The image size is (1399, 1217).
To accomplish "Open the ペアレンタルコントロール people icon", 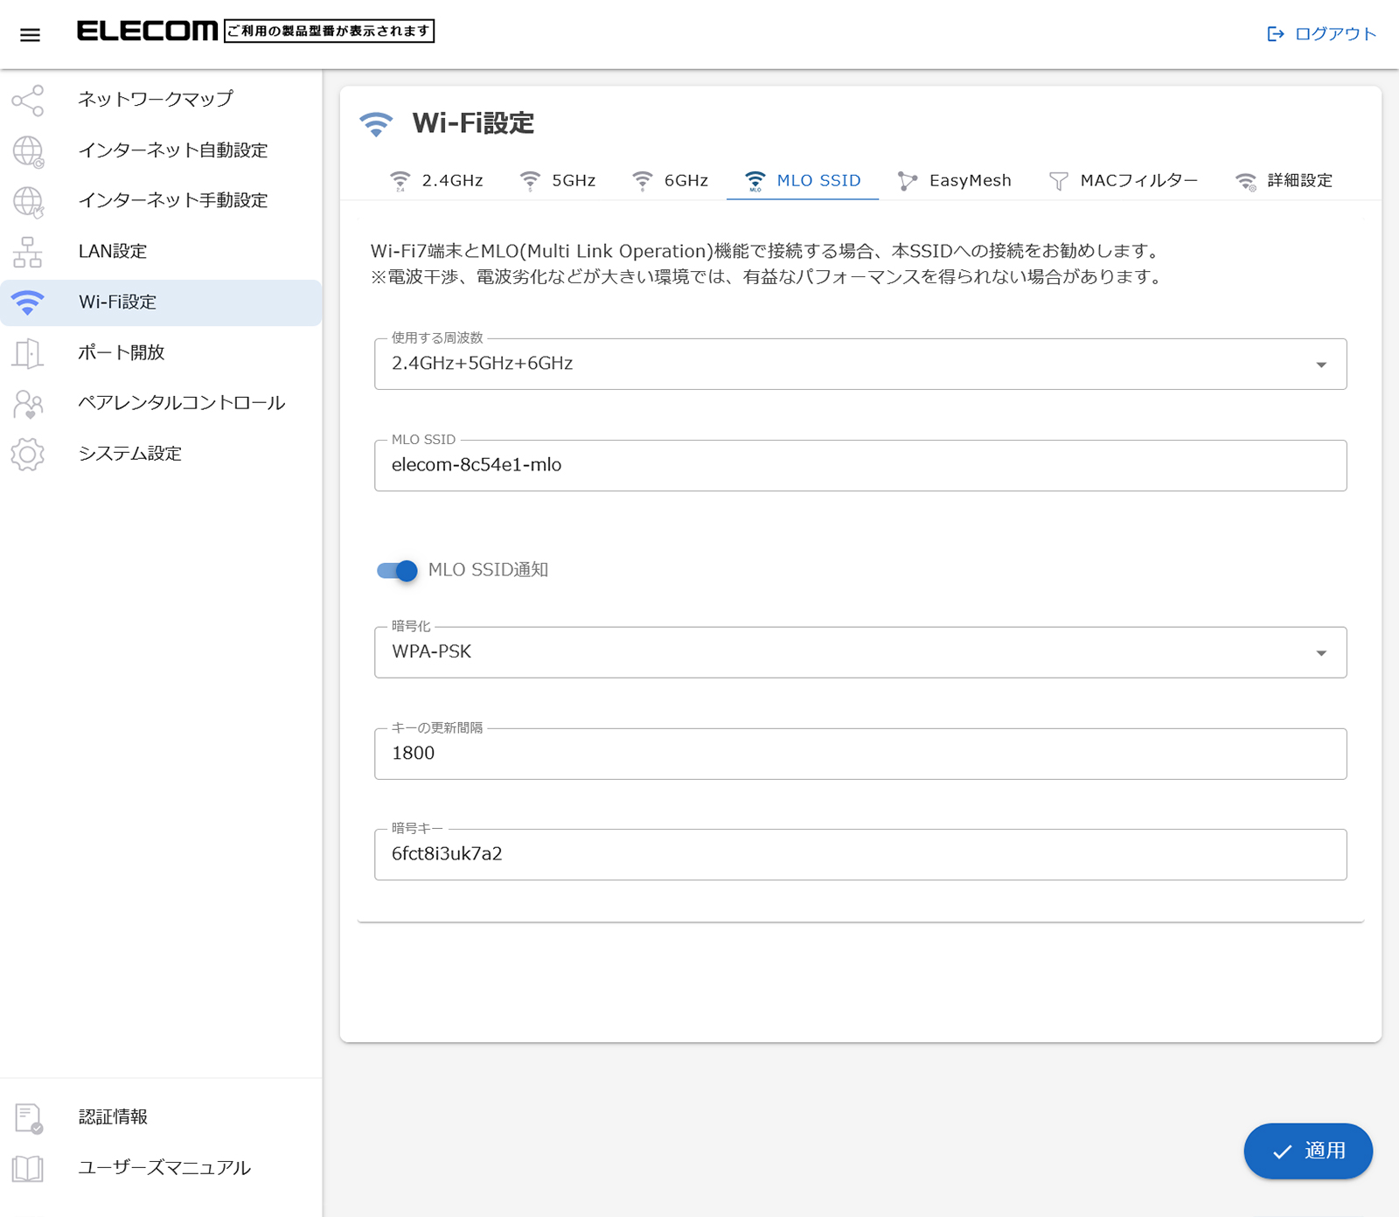I will [28, 404].
